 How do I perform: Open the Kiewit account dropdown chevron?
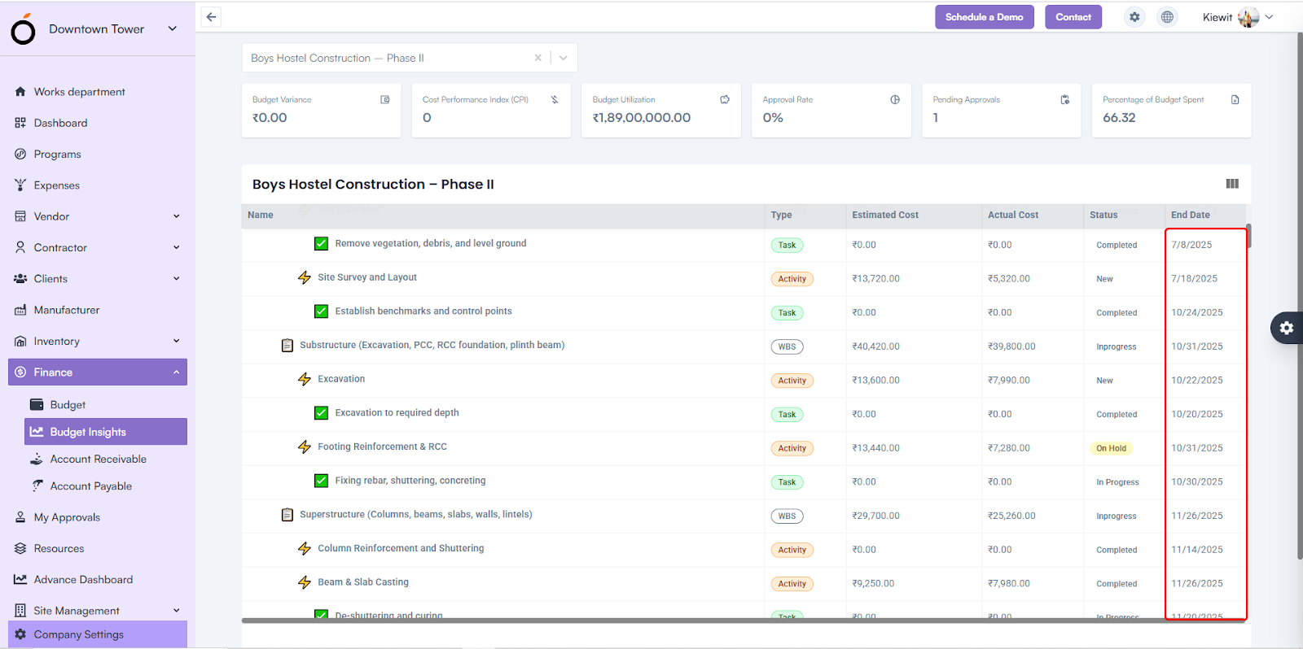coord(1269,17)
